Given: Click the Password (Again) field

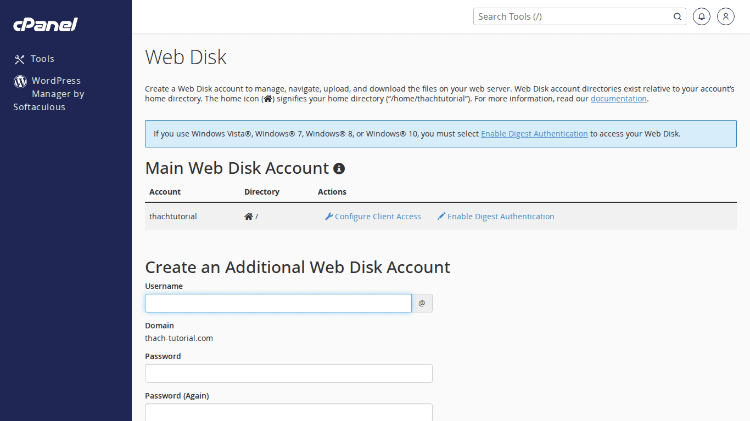Looking at the screenshot, I should pos(288,412).
